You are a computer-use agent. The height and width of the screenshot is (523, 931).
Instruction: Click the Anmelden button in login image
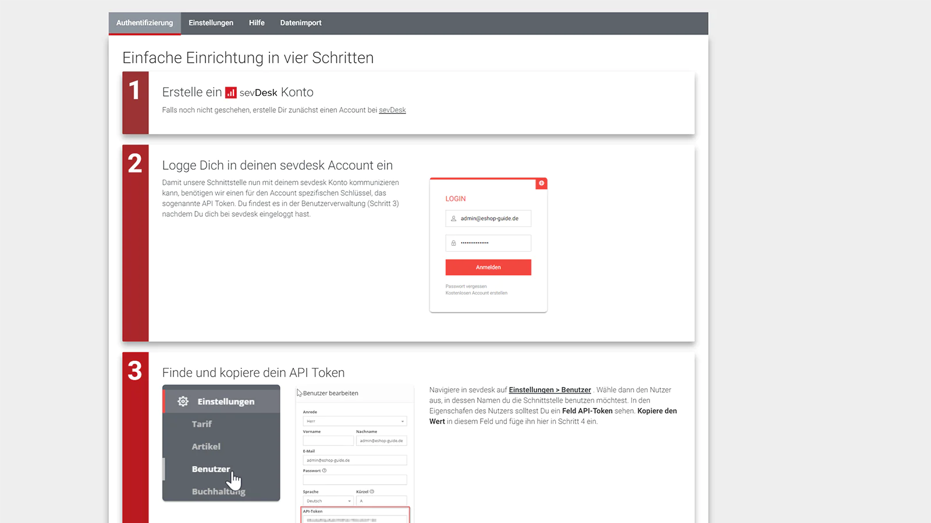pyautogui.click(x=488, y=267)
